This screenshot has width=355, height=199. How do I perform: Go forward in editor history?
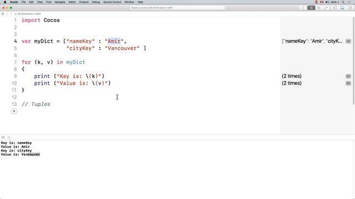pyautogui.click(x=11, y=14)
